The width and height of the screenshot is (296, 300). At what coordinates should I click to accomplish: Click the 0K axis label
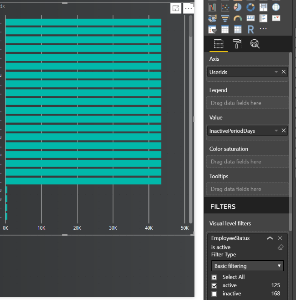coord(5,228)
